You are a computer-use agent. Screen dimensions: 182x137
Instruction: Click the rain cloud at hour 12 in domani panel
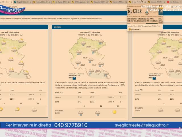[97, 113]
